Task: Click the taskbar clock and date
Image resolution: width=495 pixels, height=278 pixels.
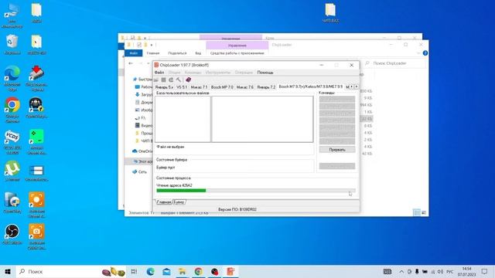Action: (466, 271)
